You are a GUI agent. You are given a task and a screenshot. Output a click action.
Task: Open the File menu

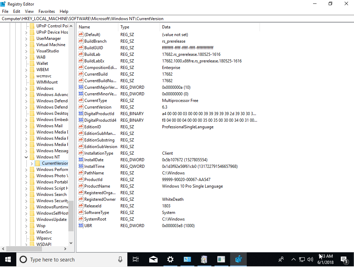[5, 11]
